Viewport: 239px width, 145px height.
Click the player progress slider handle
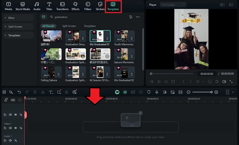coord(151,74)
